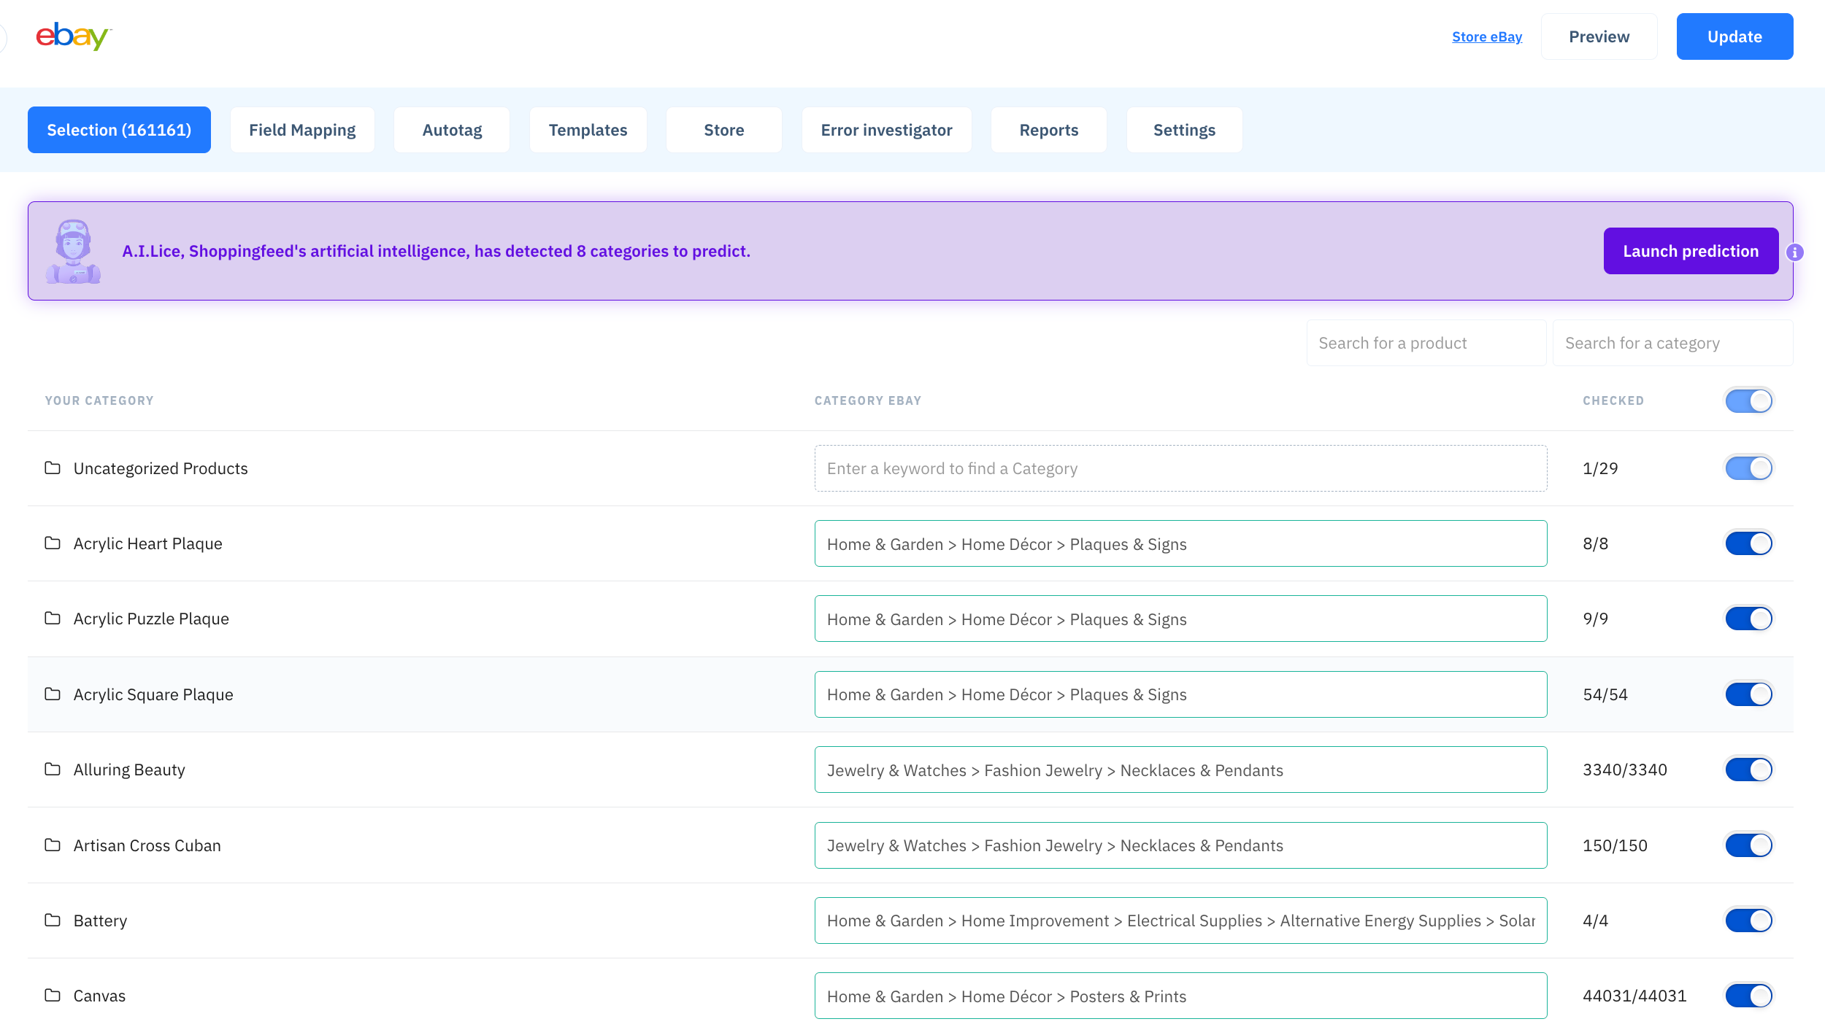Click the folder icon for Alluring Beauty
Image resolution: width=1825 pixels, height=1027 pixels.
point(52,769)
